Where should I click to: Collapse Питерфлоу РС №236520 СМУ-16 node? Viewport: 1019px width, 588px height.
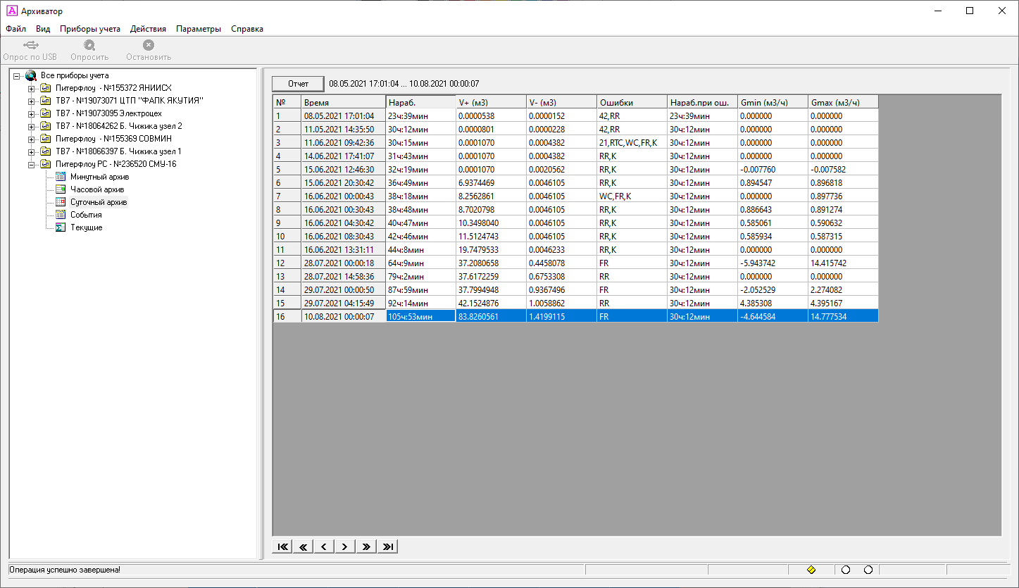tap(31, 165)
